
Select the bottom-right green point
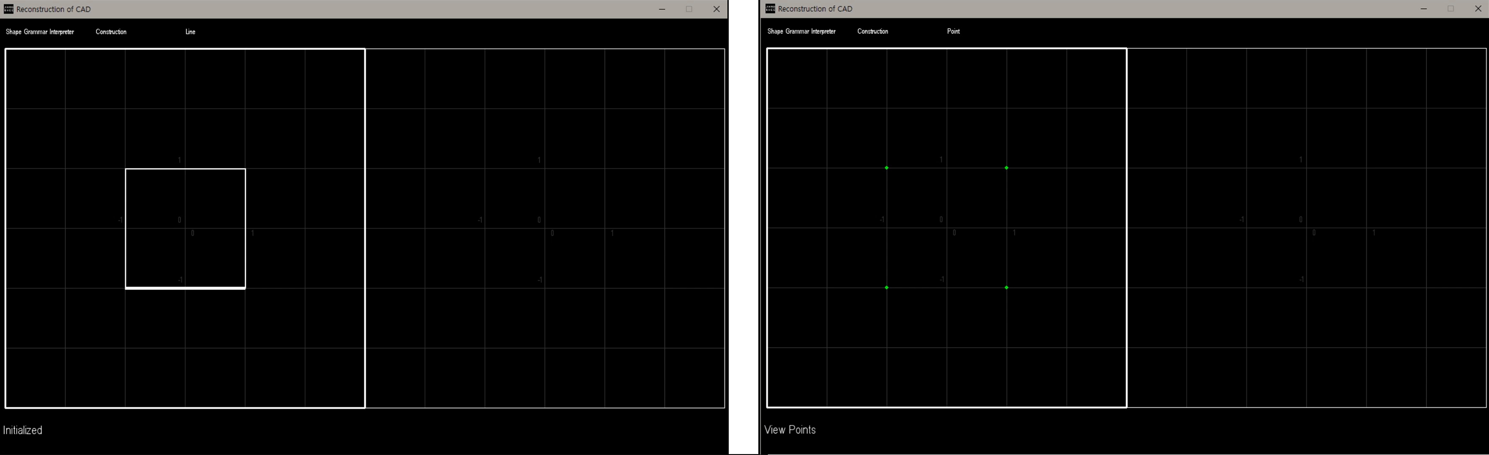(x=1006, y=288)
